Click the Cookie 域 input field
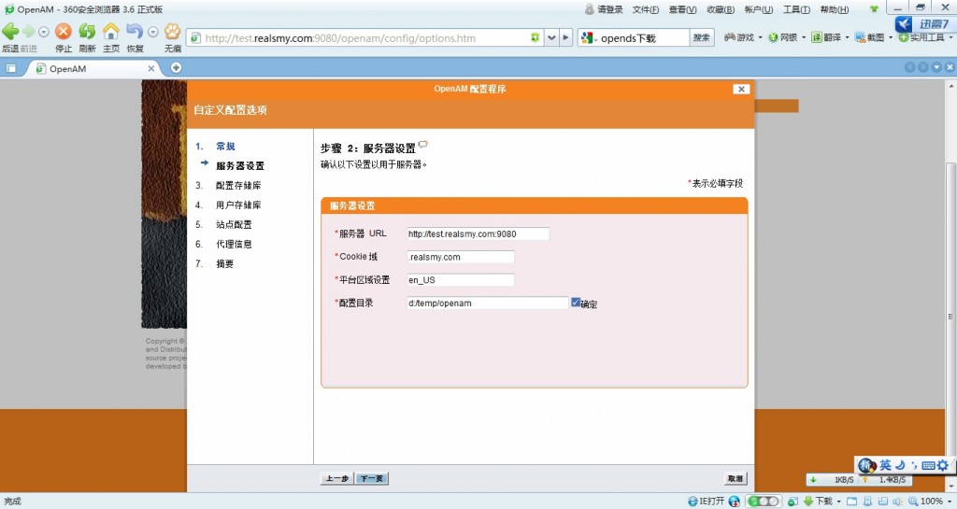 pos(460,257)
